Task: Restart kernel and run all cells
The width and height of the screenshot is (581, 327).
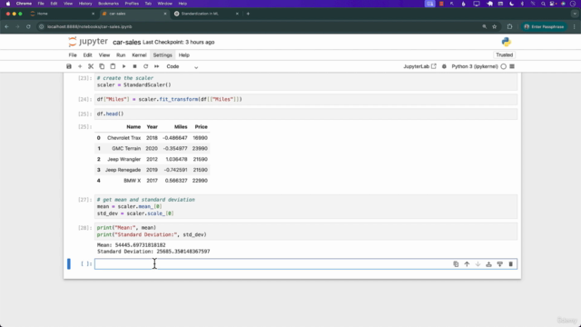Action: (x=157, y=66)
